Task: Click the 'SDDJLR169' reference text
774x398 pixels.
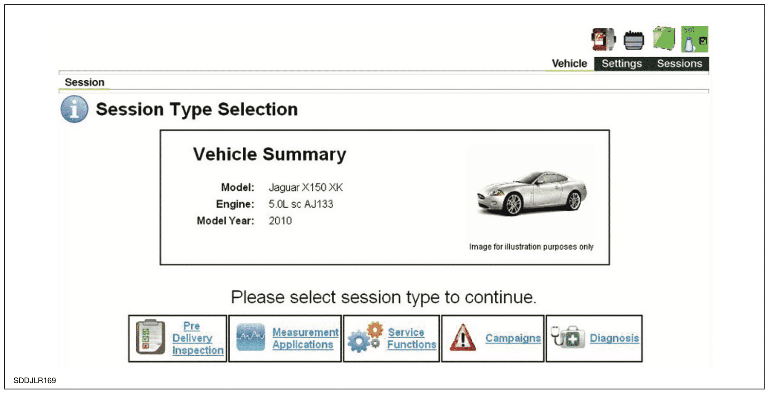Action: point(35,381)
